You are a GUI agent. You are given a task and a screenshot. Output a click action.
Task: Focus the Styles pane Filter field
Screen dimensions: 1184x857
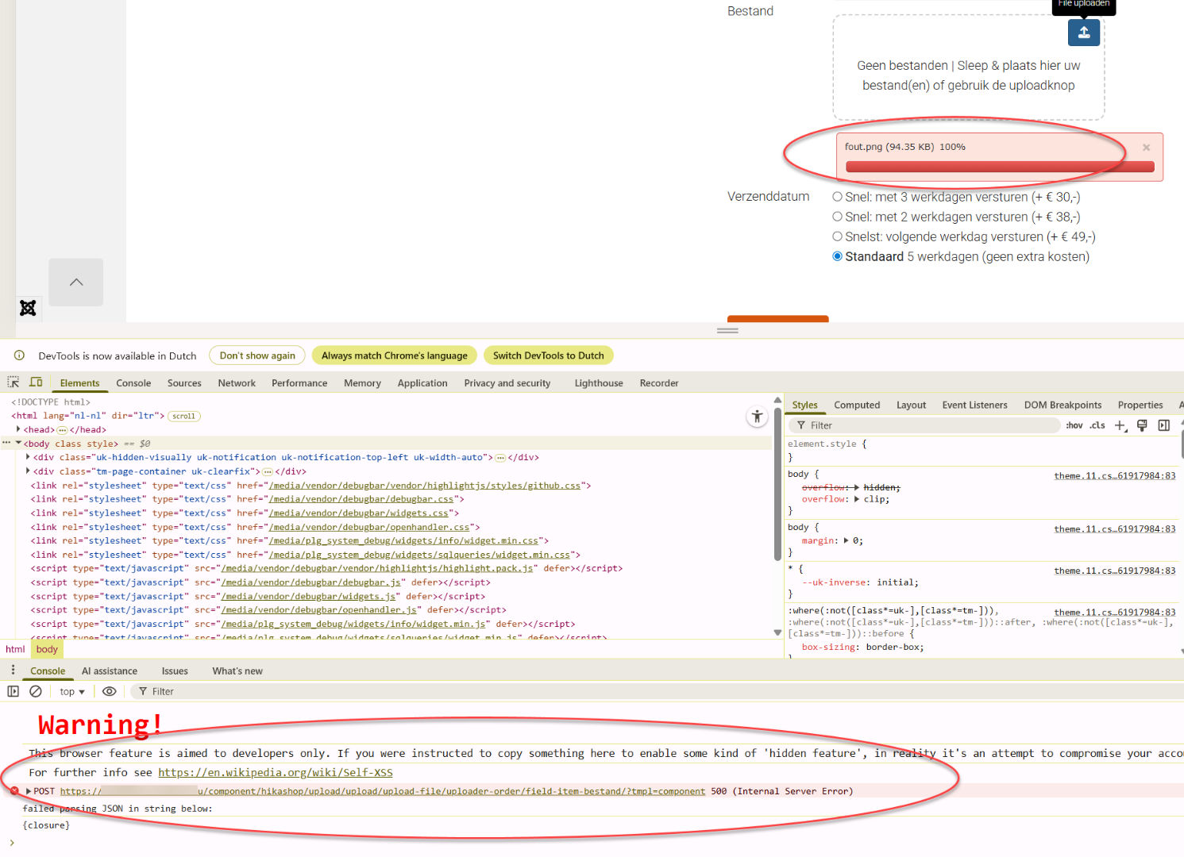(x=925, y=425)
